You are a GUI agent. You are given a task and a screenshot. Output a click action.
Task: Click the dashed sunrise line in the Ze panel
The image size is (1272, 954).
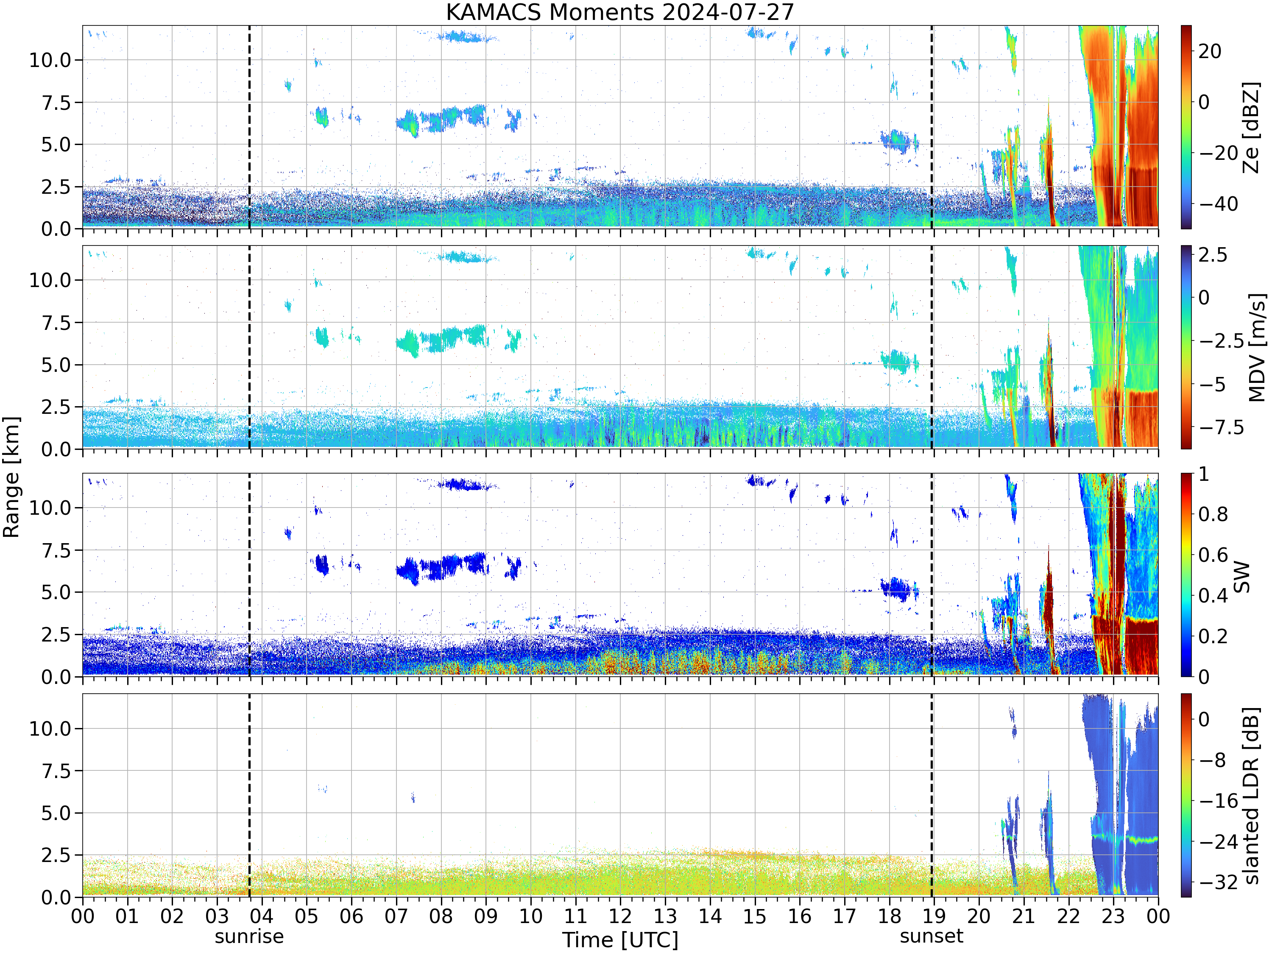249,126
